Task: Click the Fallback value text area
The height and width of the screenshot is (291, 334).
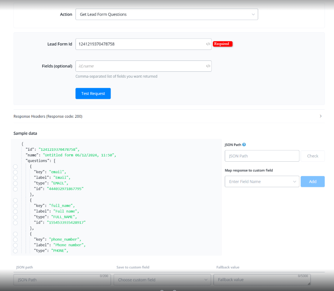Action: (x=262, y=280)
